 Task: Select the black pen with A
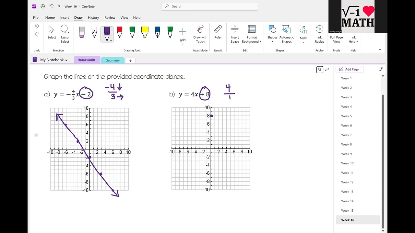pos(94,32)
